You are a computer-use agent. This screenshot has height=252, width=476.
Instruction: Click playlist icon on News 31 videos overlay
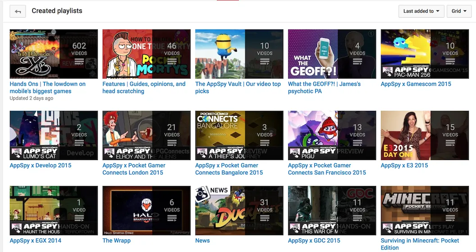point(265,218)
